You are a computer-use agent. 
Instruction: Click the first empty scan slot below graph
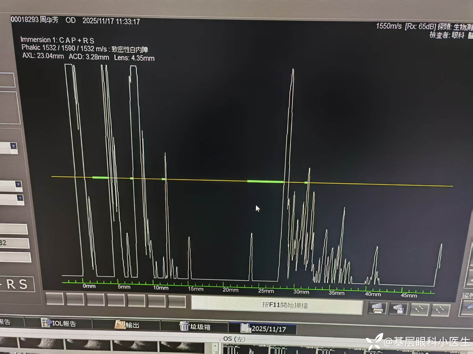54,299
